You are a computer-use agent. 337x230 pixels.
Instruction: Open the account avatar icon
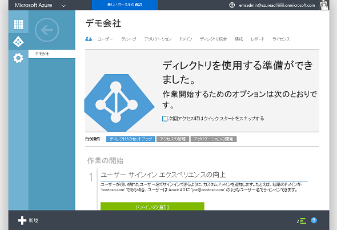[x=324, y=5]
